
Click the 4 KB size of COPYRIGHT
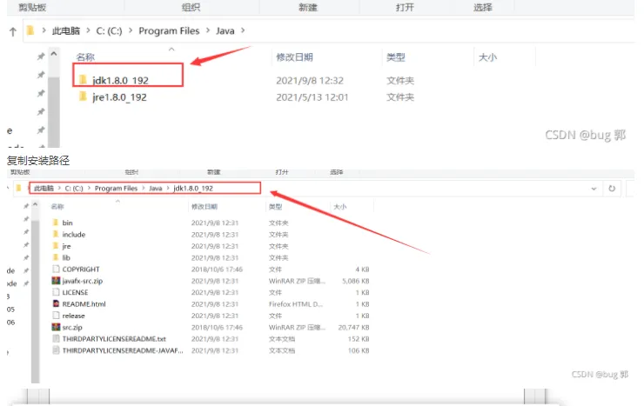[x=362, y=270]
